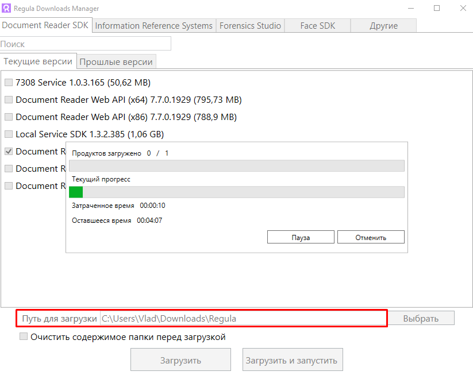
Task: Tick Document Reader Web API (x64) checkbox
Action: tap(9, 99)
